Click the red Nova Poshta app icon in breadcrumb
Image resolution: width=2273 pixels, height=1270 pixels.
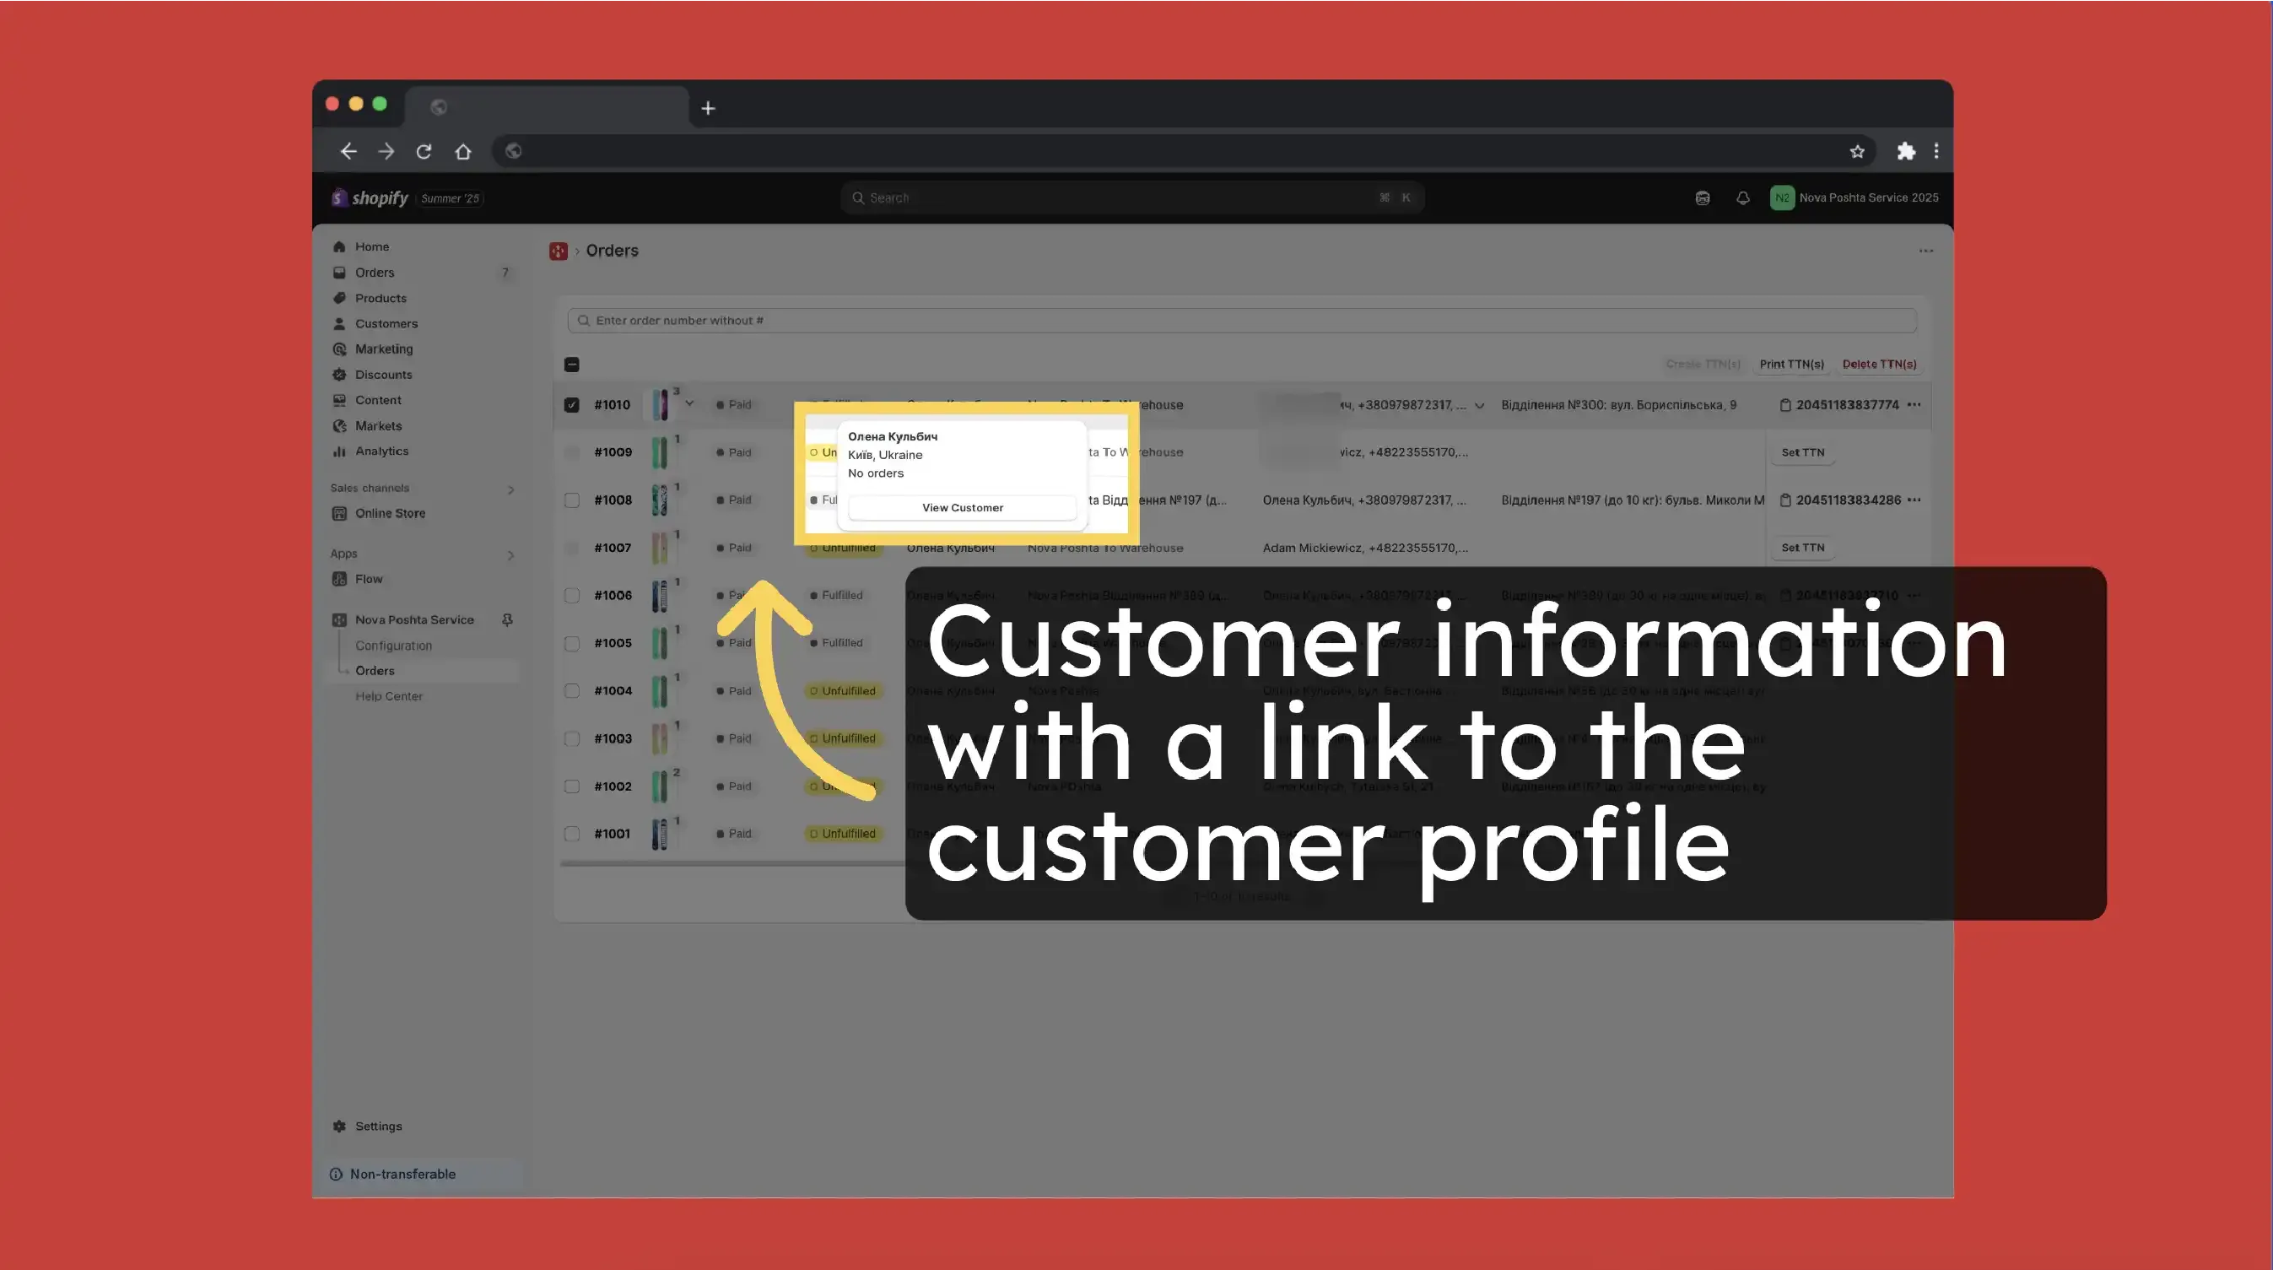(559, 251)
